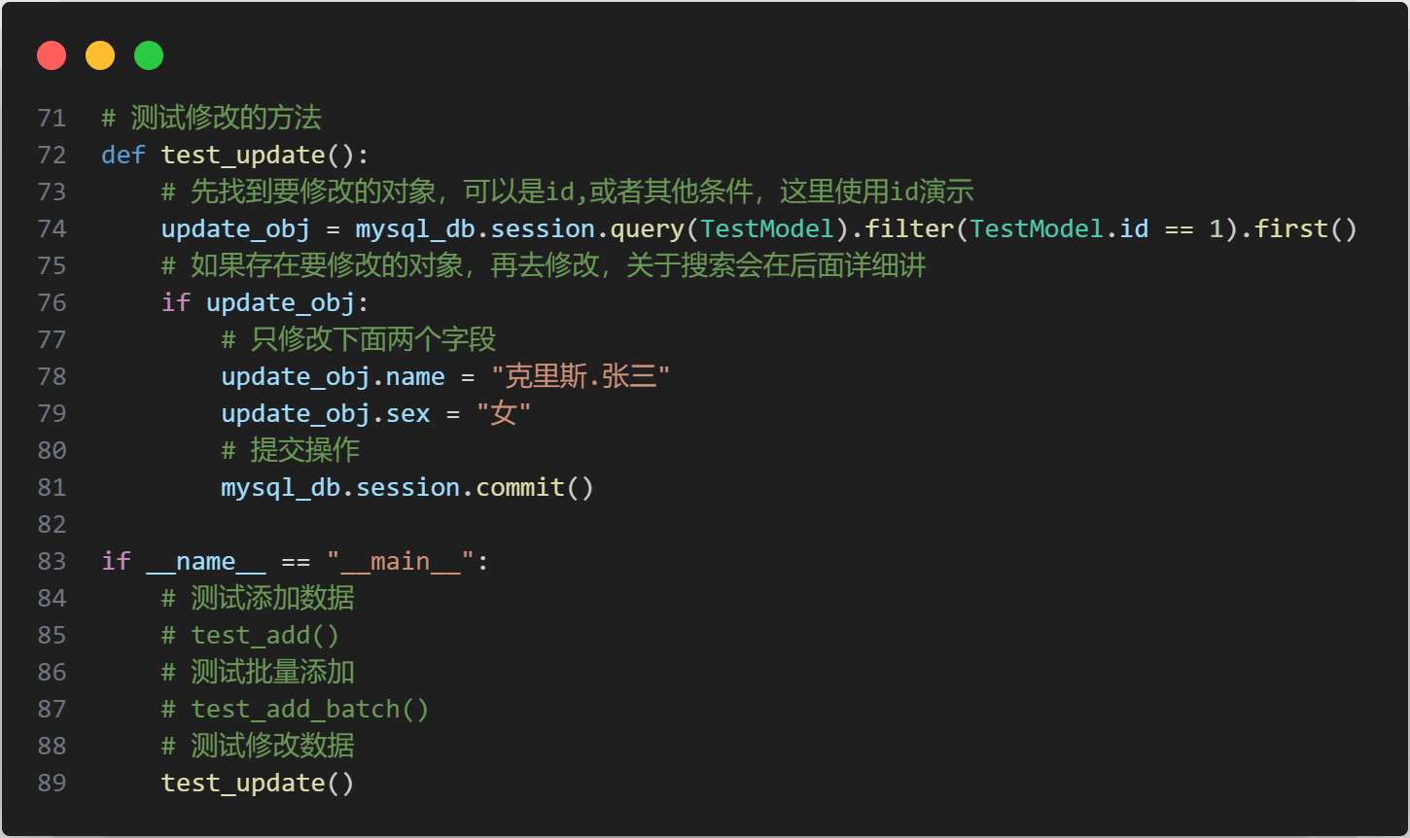This screenshot has height=838, width=1410.
Task: Click line number 72
Action: [x=52, y=156]
